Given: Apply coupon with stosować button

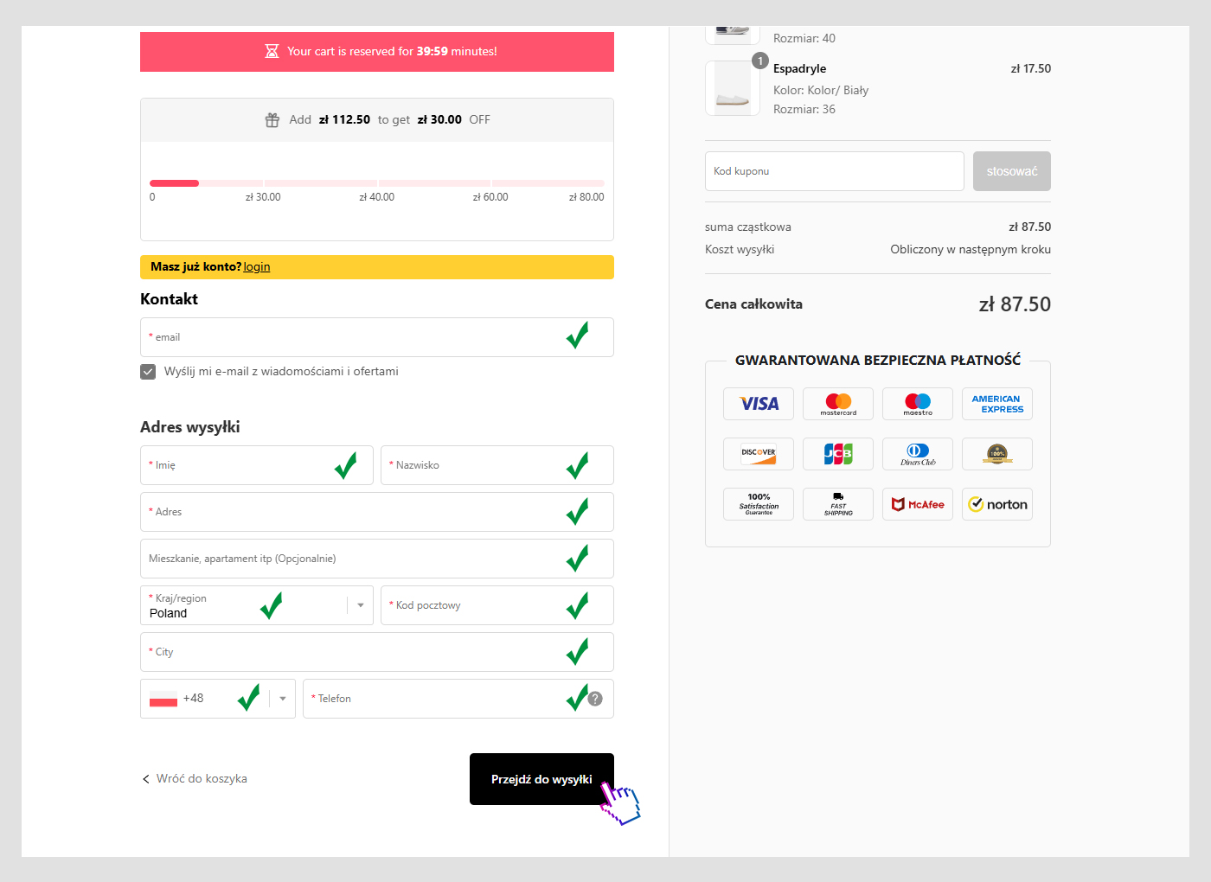Looking at the screenshot, I should pos(1011,171).
